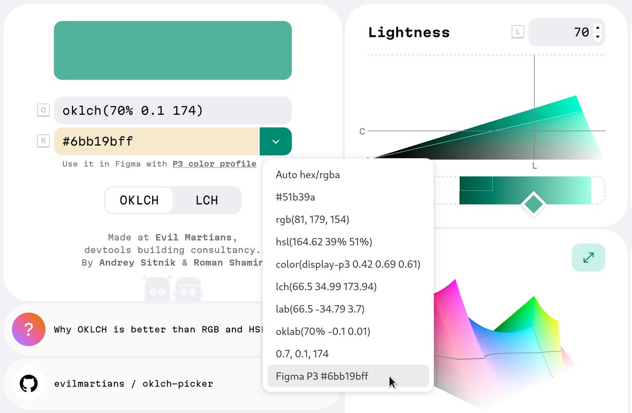Open the hex format dropdown chevron
The height and width of the screenshot is (413, 632).
275,141
